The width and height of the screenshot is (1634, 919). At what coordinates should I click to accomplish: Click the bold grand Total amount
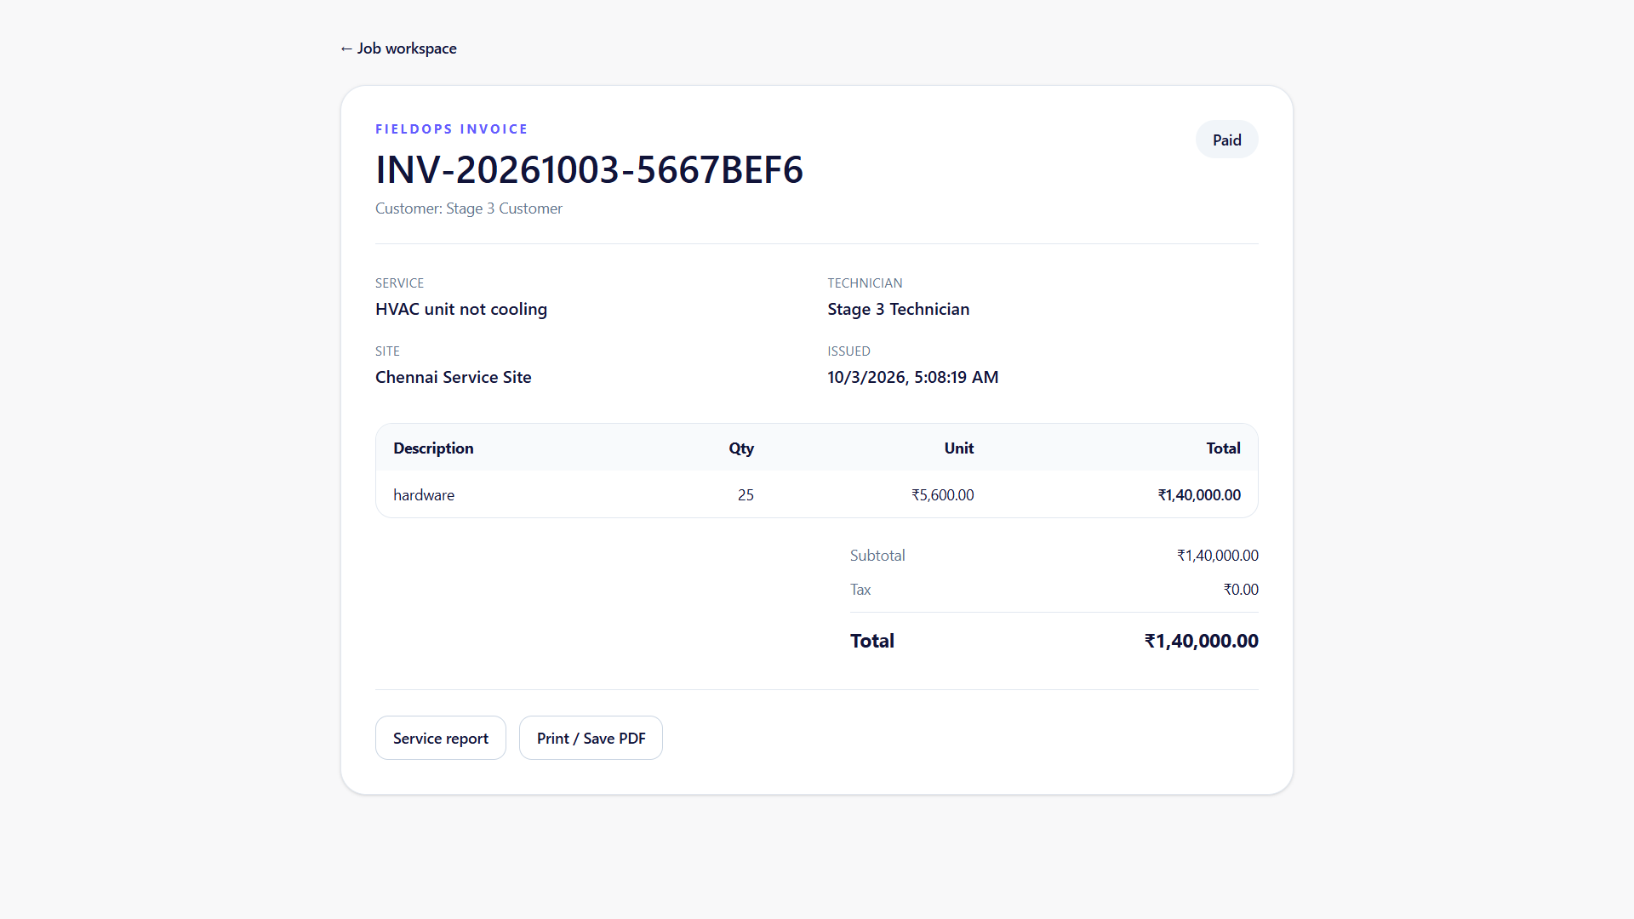[x=1202, y=642]
